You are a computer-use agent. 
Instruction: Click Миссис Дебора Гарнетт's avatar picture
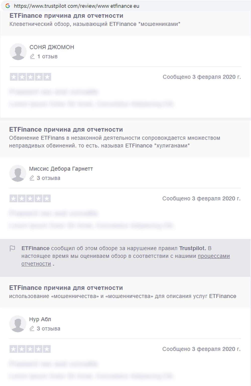(x=18, y=173)
